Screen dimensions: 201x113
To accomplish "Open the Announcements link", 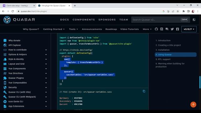I will point(92,29).
